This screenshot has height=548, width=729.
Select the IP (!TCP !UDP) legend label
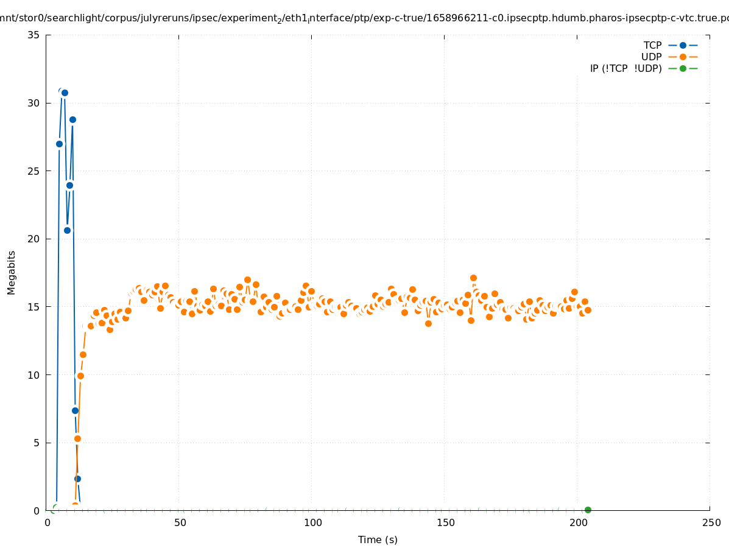625,68
